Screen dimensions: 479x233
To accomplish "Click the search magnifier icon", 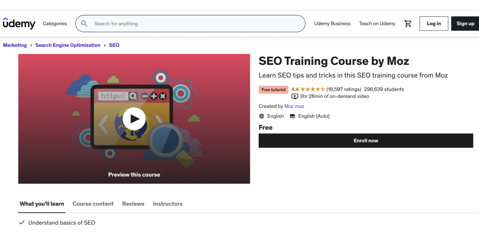I will (84, 23).
